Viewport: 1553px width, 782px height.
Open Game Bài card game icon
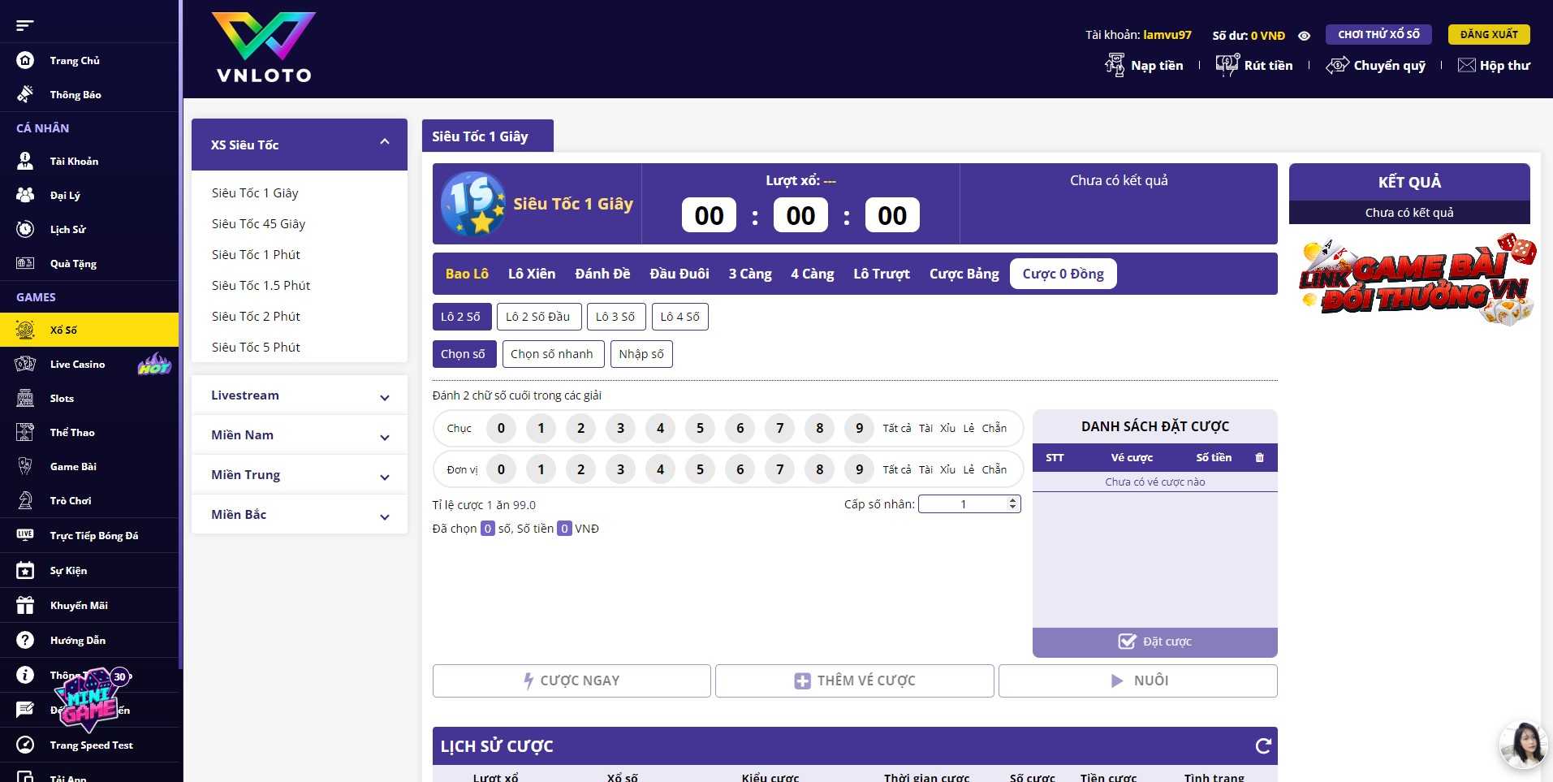click(25, 466)
